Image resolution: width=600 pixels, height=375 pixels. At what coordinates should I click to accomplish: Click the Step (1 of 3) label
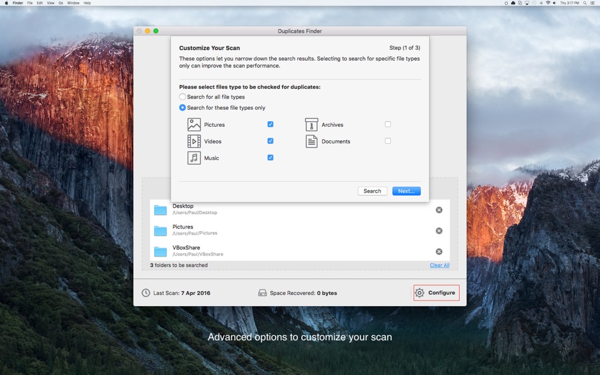coord(405,48)
